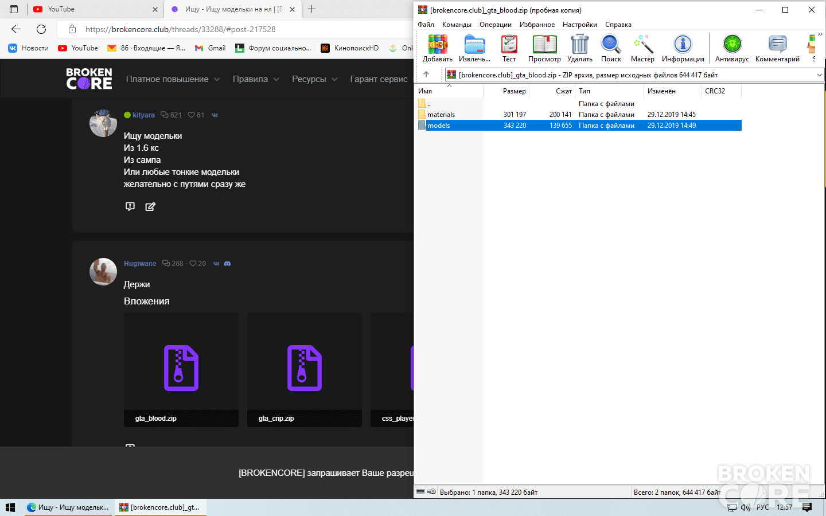
Task: Go back in the browser
Action: pos(16,29)
